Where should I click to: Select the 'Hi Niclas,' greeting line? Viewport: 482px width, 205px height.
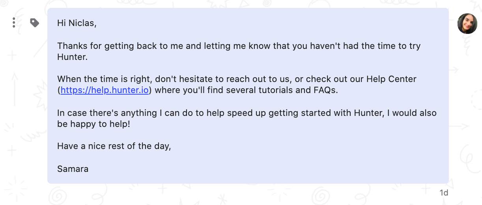pyautogui.click(x=77, y=23)
